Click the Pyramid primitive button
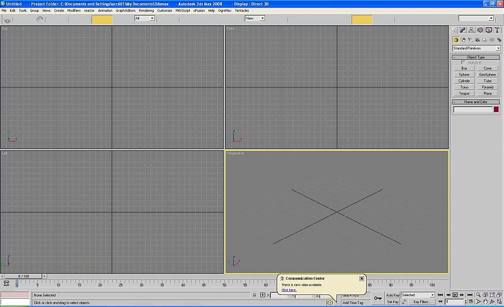 (488, 87)
